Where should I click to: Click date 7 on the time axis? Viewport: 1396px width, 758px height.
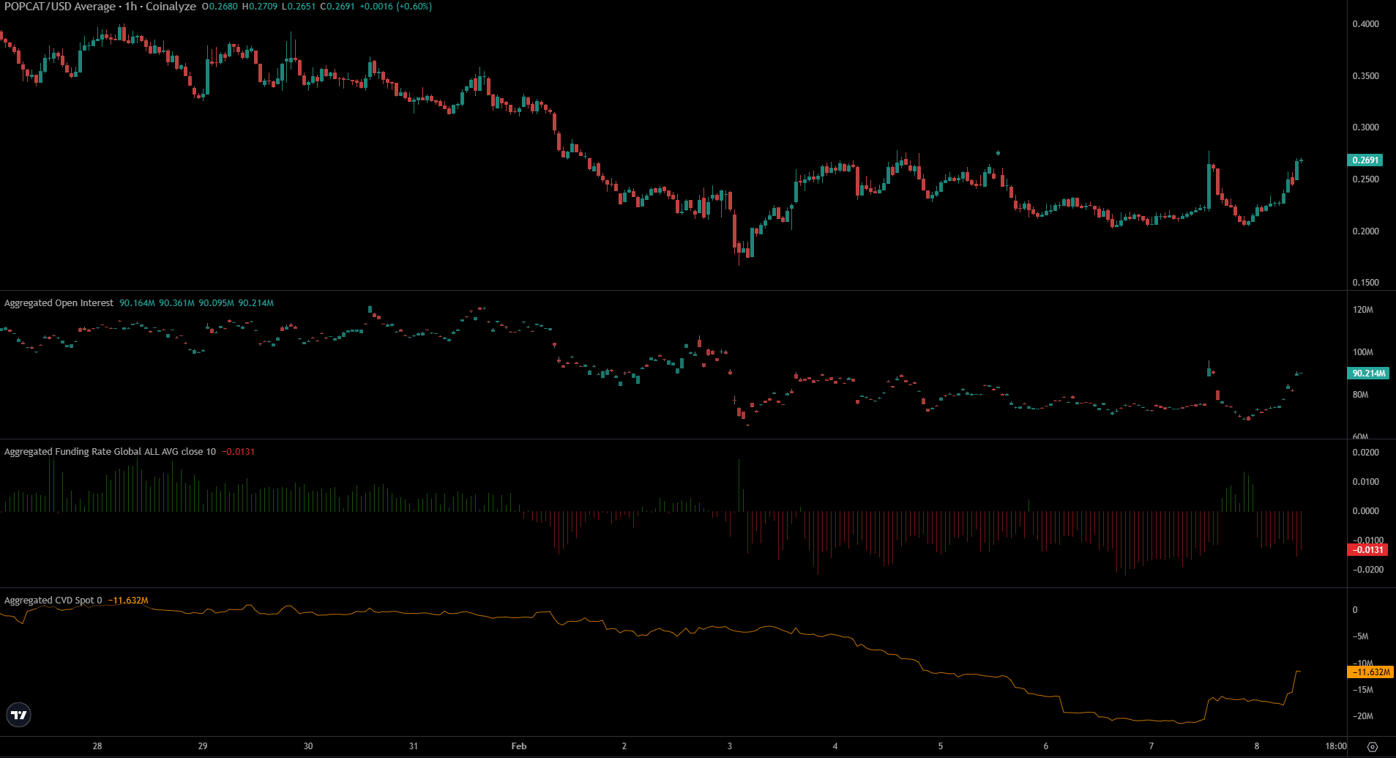point(1151,746)
